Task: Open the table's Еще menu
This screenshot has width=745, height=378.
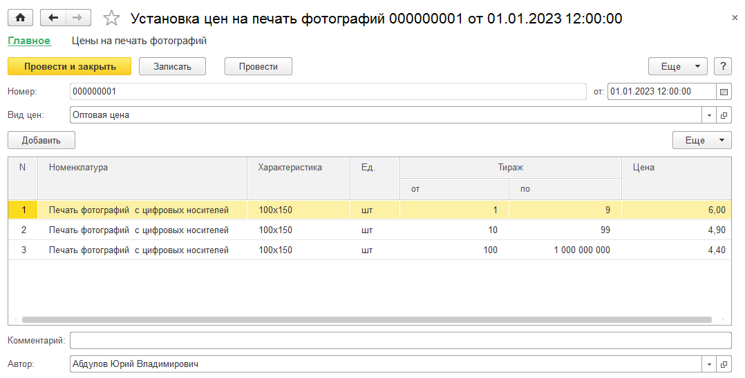Action: [x=701, y=140]
